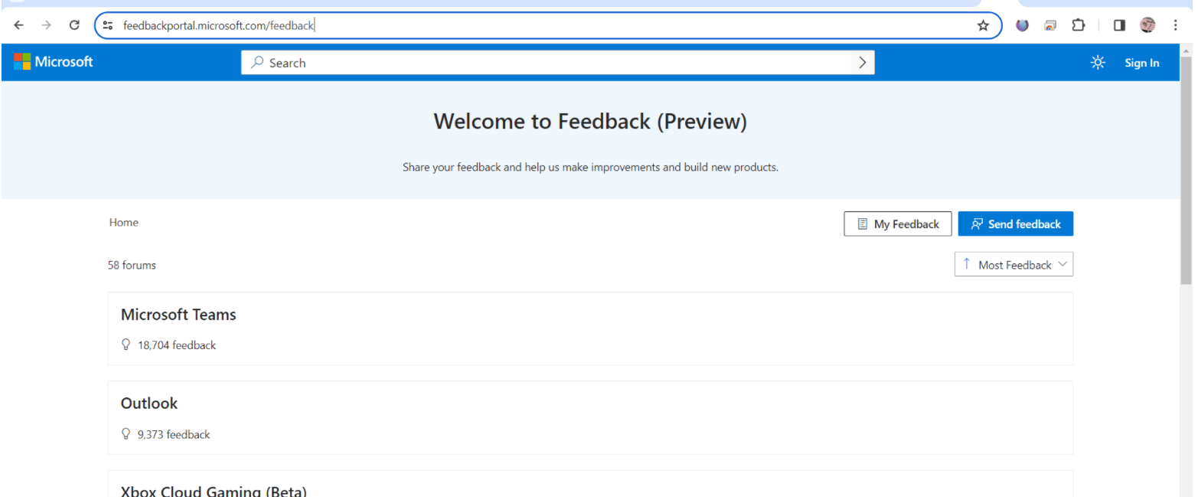Click the lightbulb icon next to Microsoft Teams feedback
1198x497 pixels.
(x=126, y=344)
